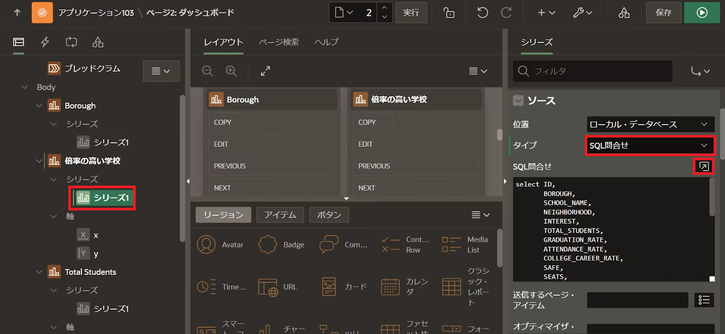Switch to the Processing tab icon

coord(71,42)
